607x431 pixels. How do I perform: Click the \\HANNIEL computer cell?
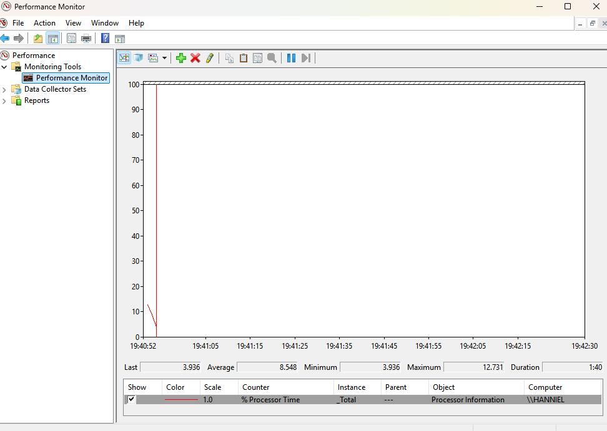coord(545,400)
